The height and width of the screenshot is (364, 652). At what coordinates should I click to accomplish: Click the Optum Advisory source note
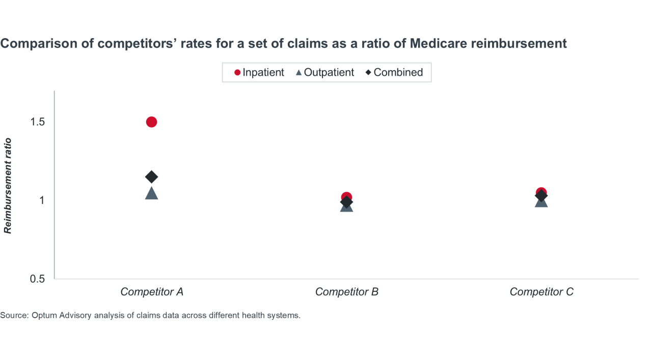pyautogui.click(x=150, y=315)
